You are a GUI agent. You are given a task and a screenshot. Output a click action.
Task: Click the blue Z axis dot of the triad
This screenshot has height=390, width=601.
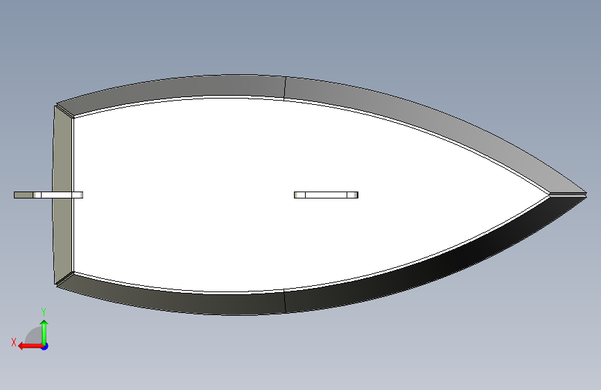tap(45, 346)
